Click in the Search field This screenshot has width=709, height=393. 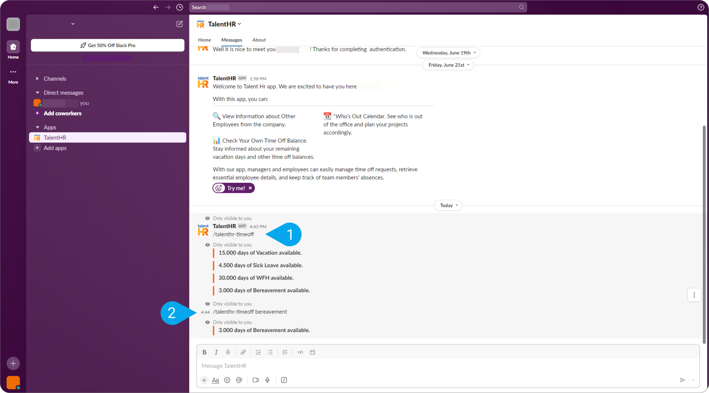click(358, 7)
